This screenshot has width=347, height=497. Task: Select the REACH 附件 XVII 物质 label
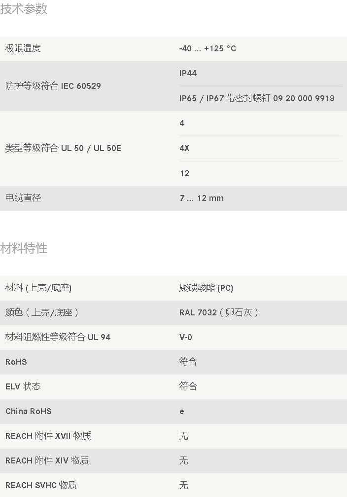(x=48, y=436)
